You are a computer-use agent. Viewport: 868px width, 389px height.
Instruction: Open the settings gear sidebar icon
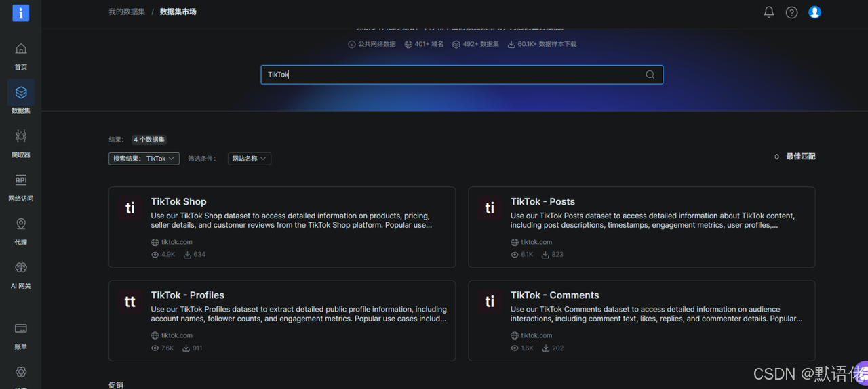[21, 372]
